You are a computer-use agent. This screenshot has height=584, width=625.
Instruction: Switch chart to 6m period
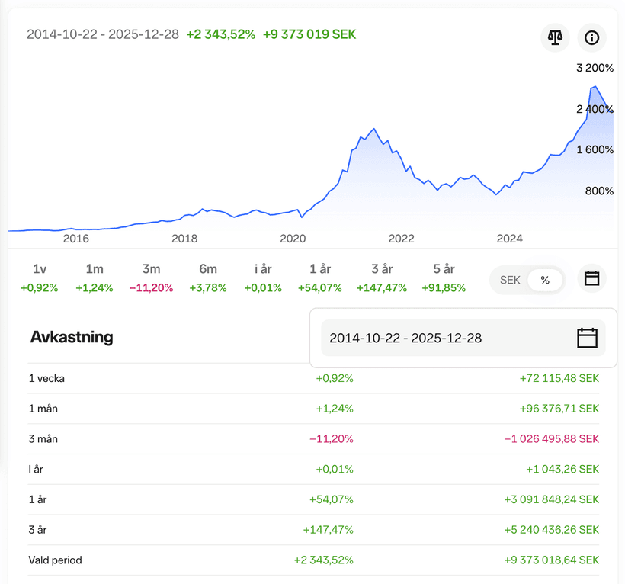[208, 278]
